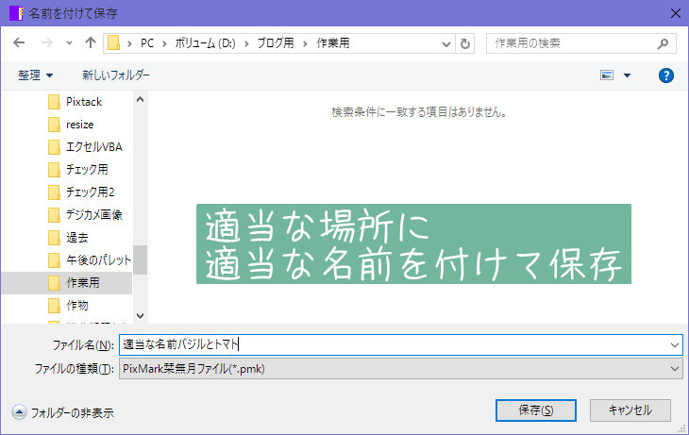Open the ファイルの種類 combo box
This screenshot has width=689, height=435.
(x=401, y=369)
